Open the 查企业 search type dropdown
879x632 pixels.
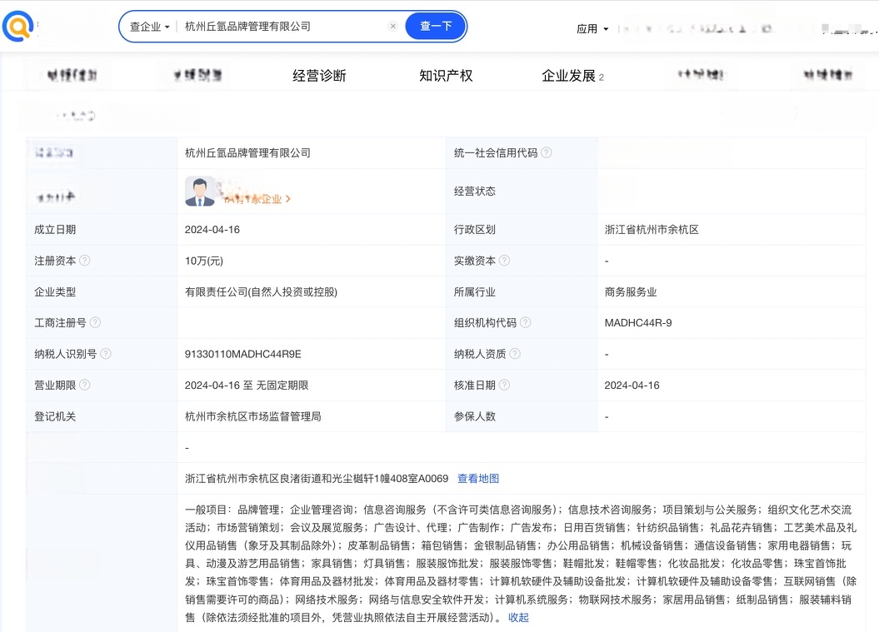150,27
